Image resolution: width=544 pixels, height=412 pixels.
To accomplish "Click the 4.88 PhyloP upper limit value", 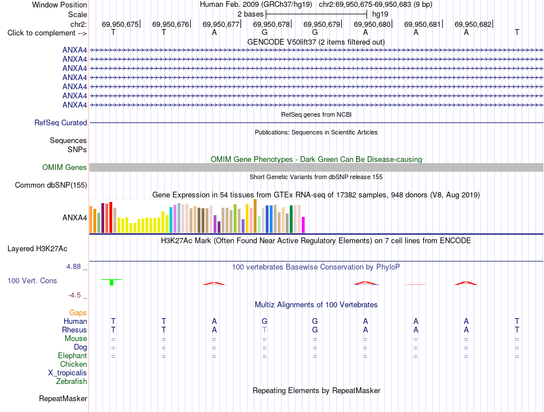I will (x=73, y=267).
